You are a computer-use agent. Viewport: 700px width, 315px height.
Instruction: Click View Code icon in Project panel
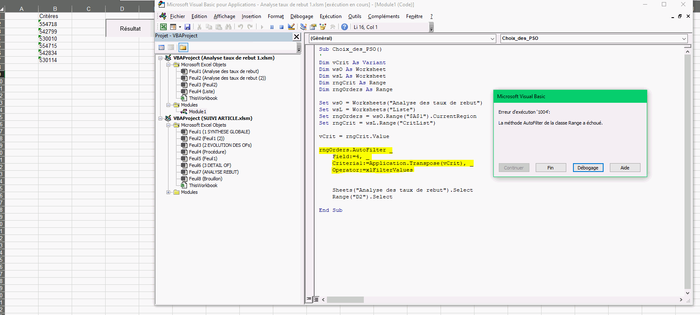click(161, 47)
